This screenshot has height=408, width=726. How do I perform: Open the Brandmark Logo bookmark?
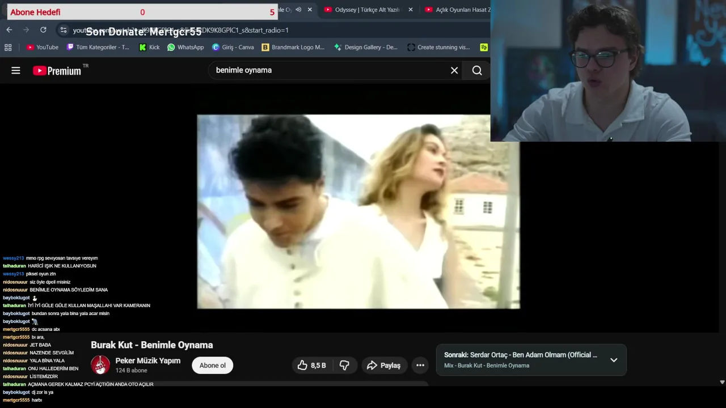tap(293, 48)
